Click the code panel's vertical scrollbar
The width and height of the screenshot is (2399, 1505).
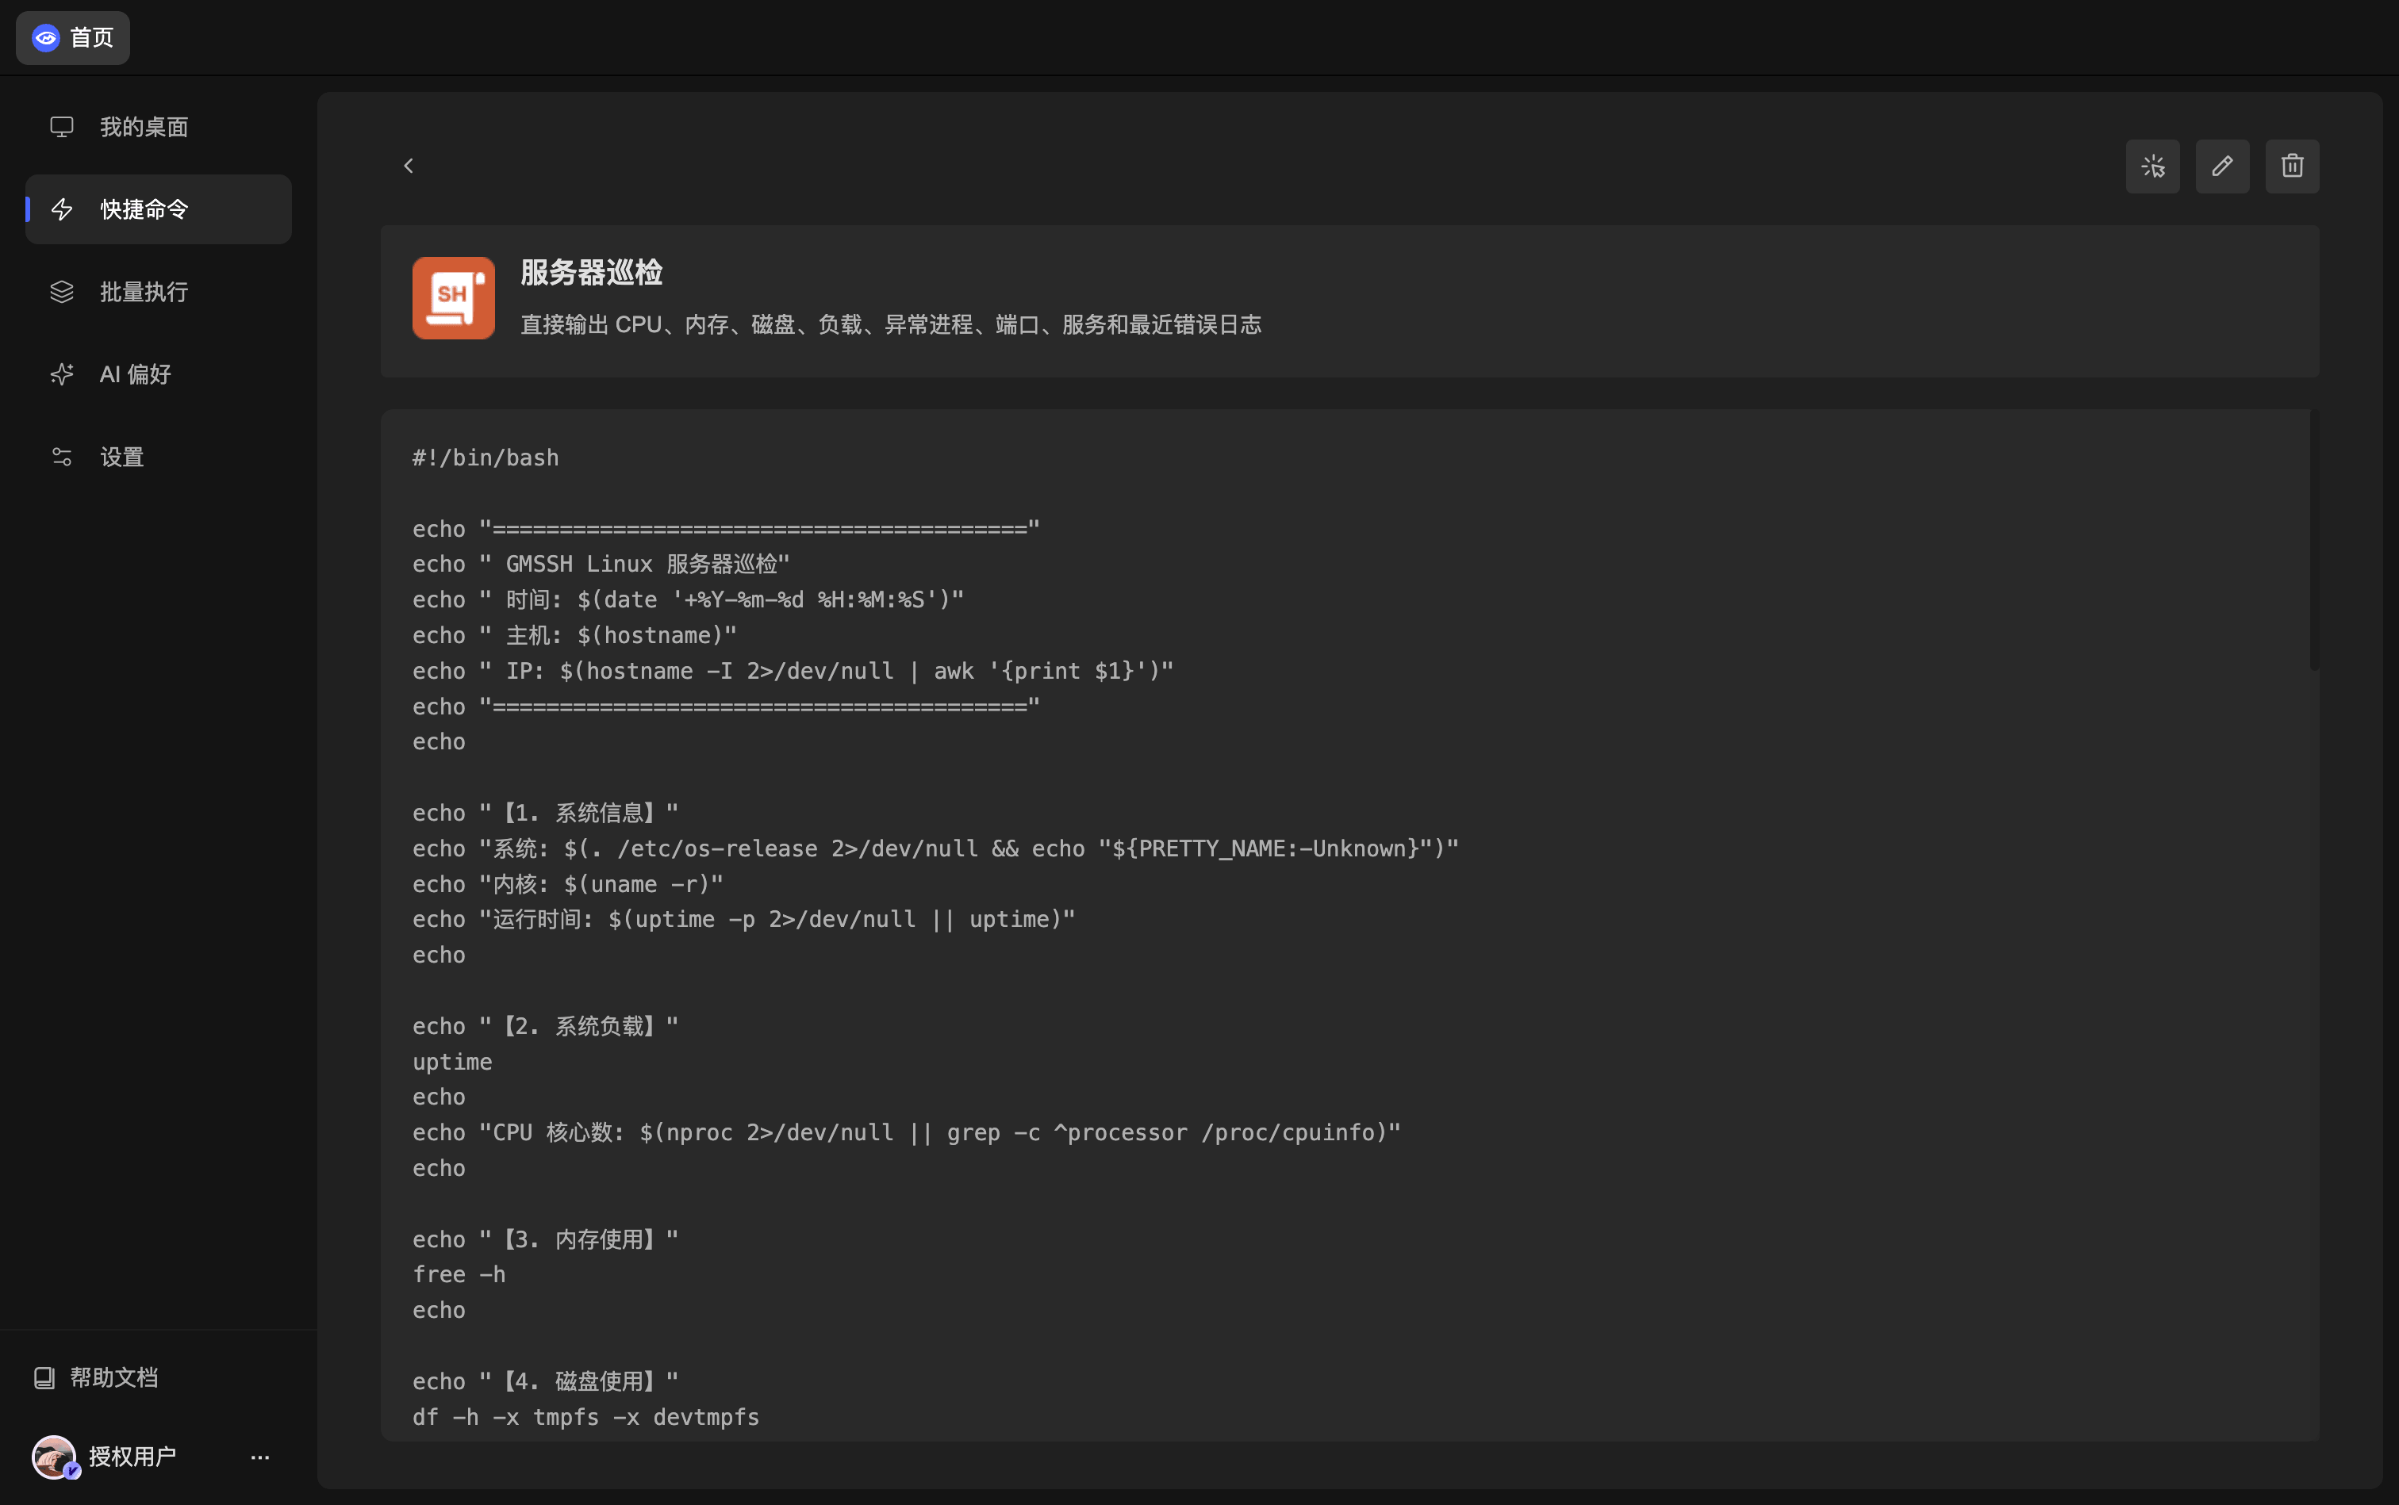point(2314,541)
